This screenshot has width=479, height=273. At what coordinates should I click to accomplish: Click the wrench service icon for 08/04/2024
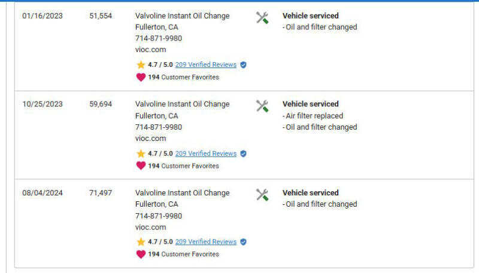(x=262, y=195)
